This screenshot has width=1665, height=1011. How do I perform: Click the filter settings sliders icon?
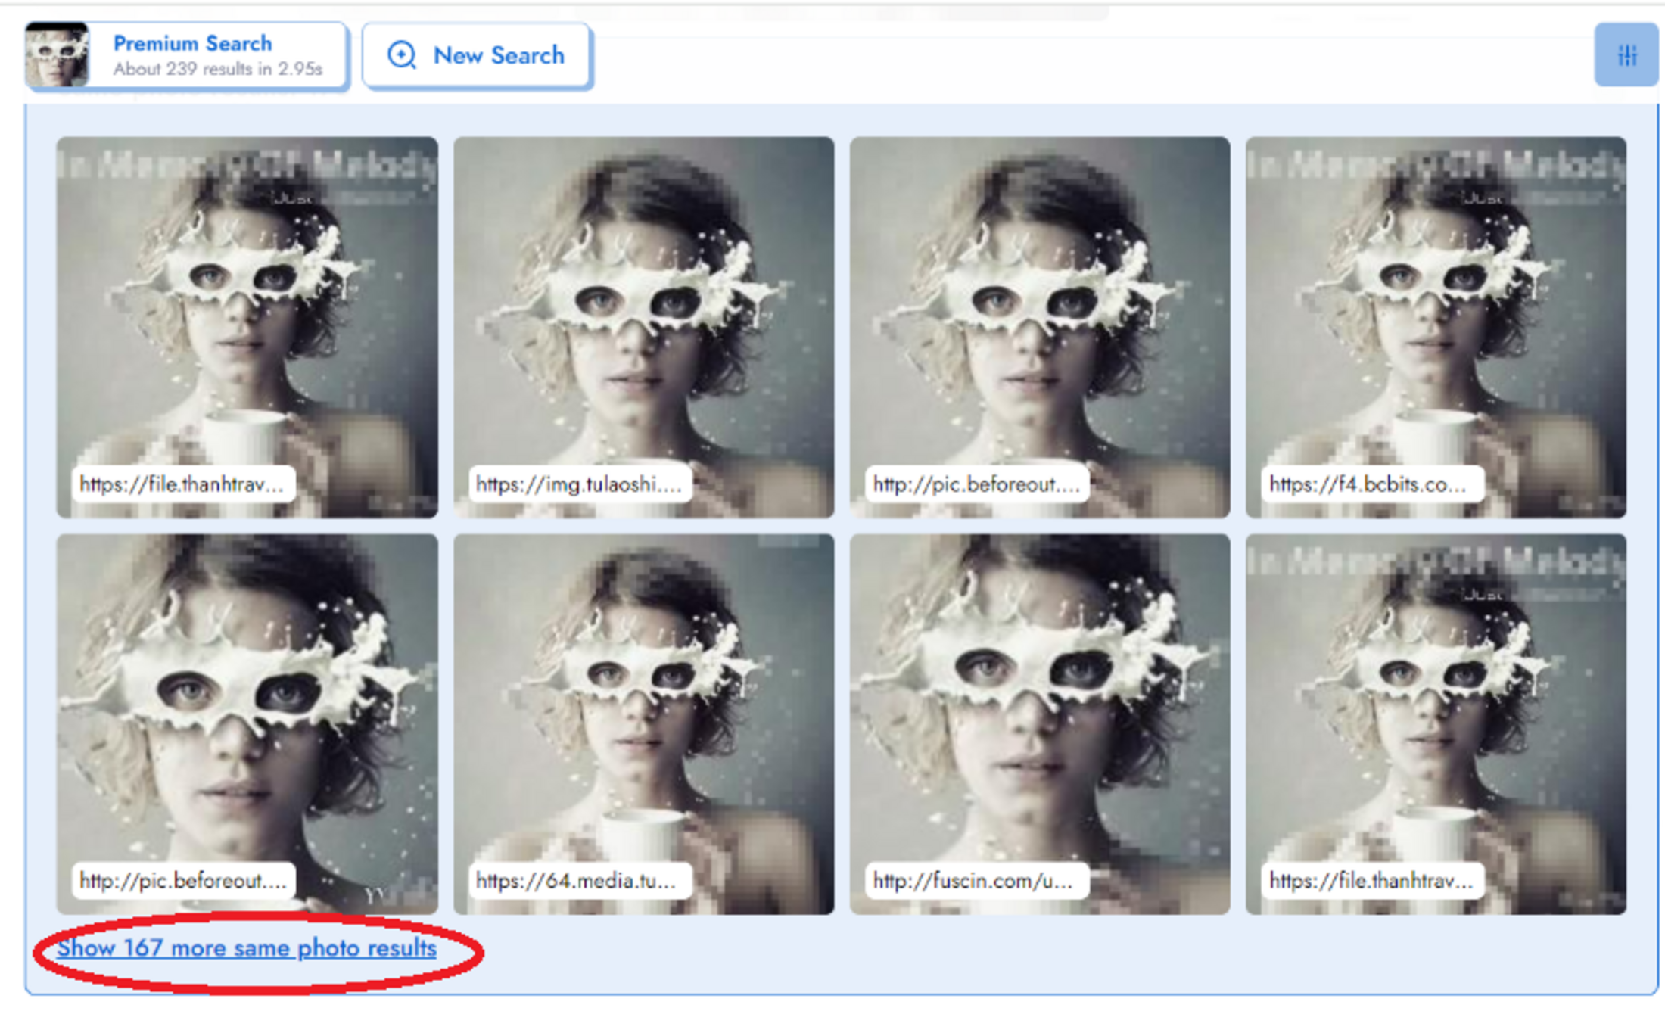(1626, 54)
